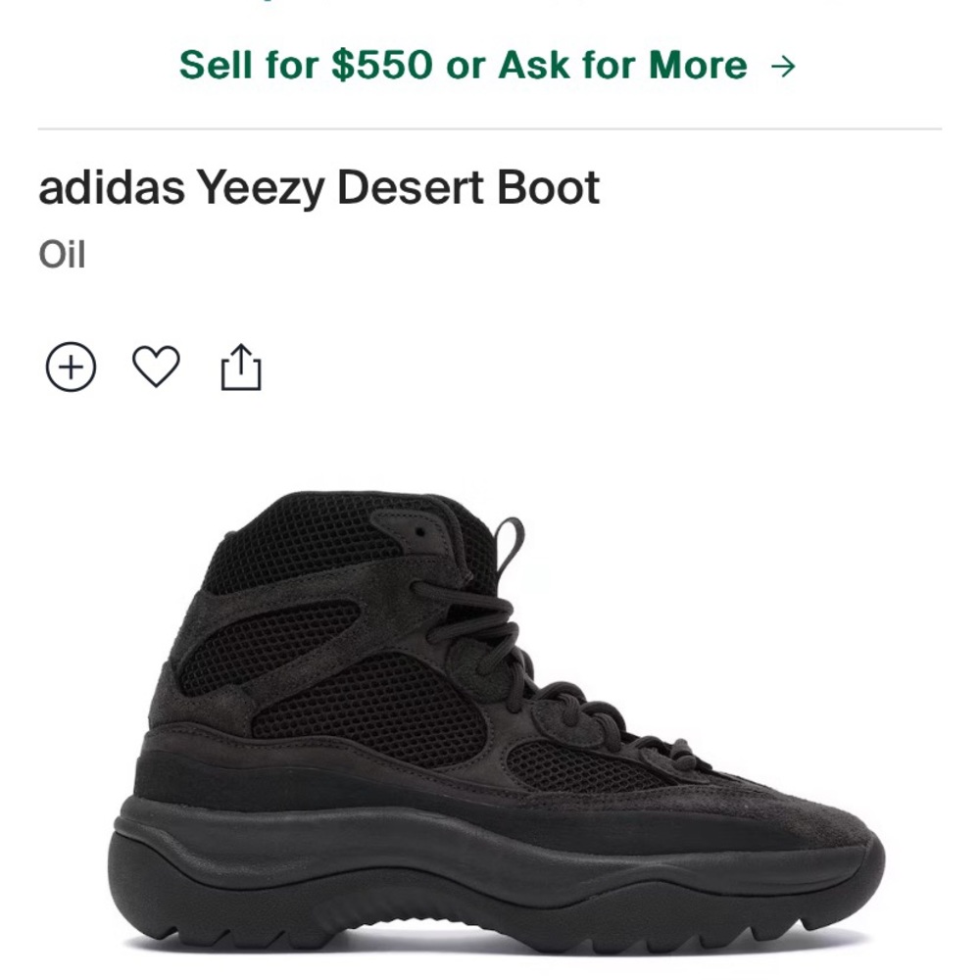Click the adidas Yeezy Desert Boot title
Screen dimensions: 980x980
coord(318,189)
